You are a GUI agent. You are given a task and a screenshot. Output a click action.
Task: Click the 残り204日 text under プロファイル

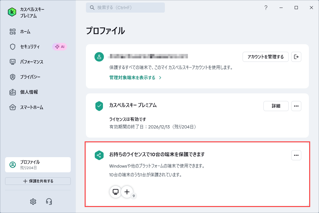coord(28,168)
